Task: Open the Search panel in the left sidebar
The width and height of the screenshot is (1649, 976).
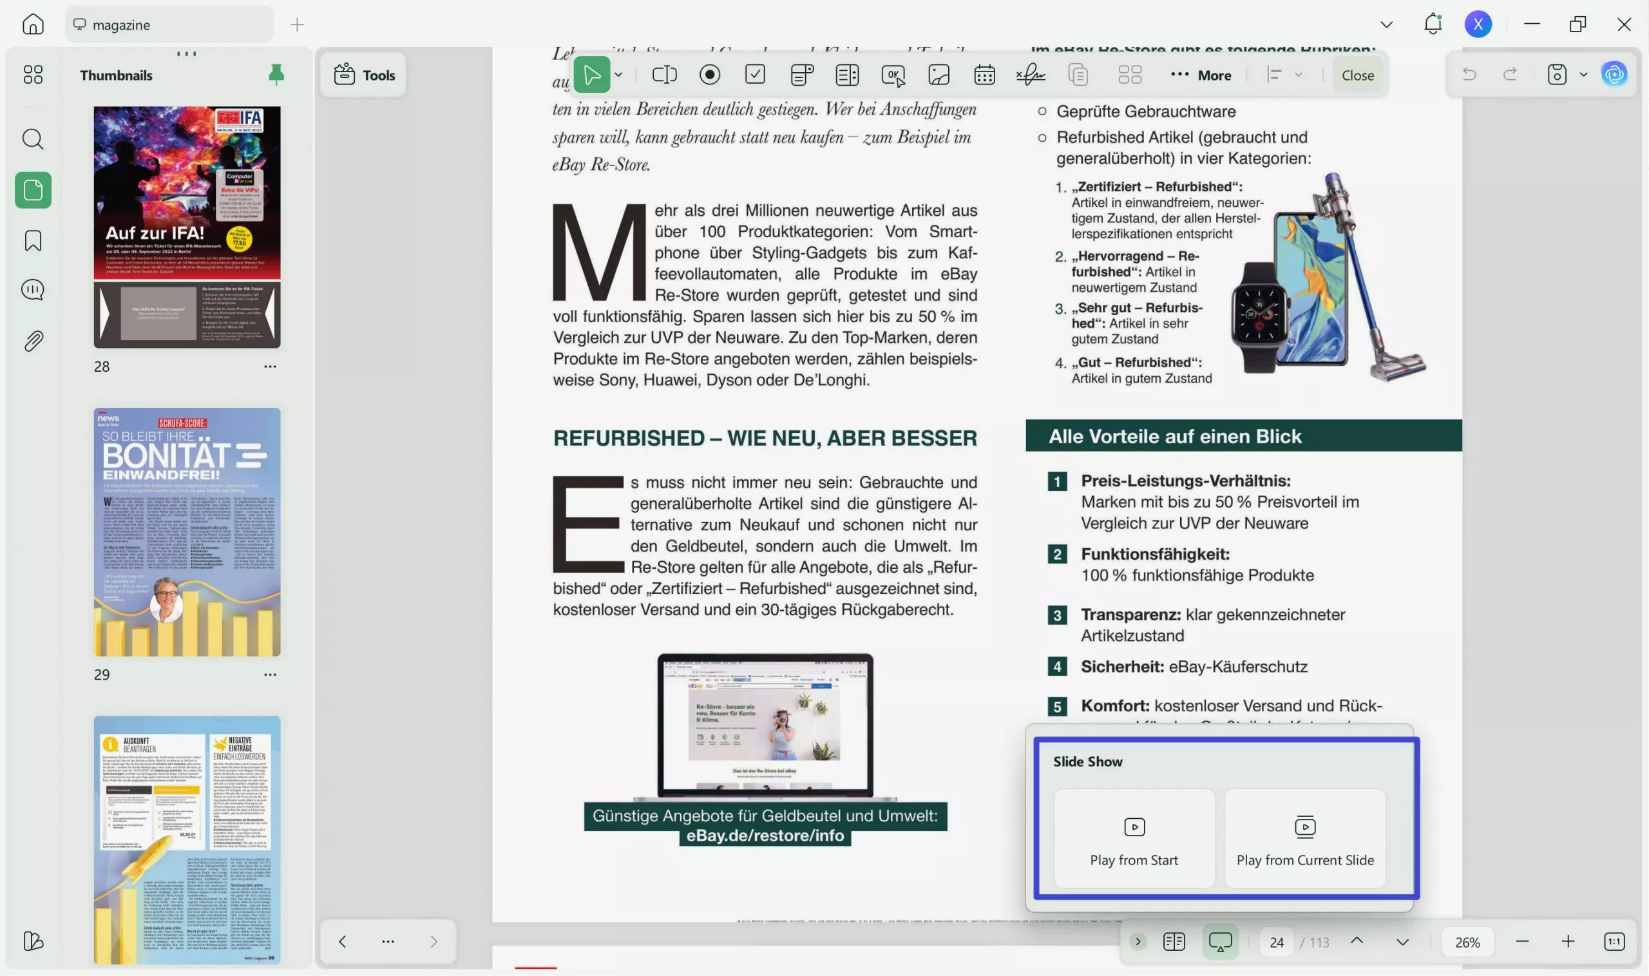Action: pos(32,139)
